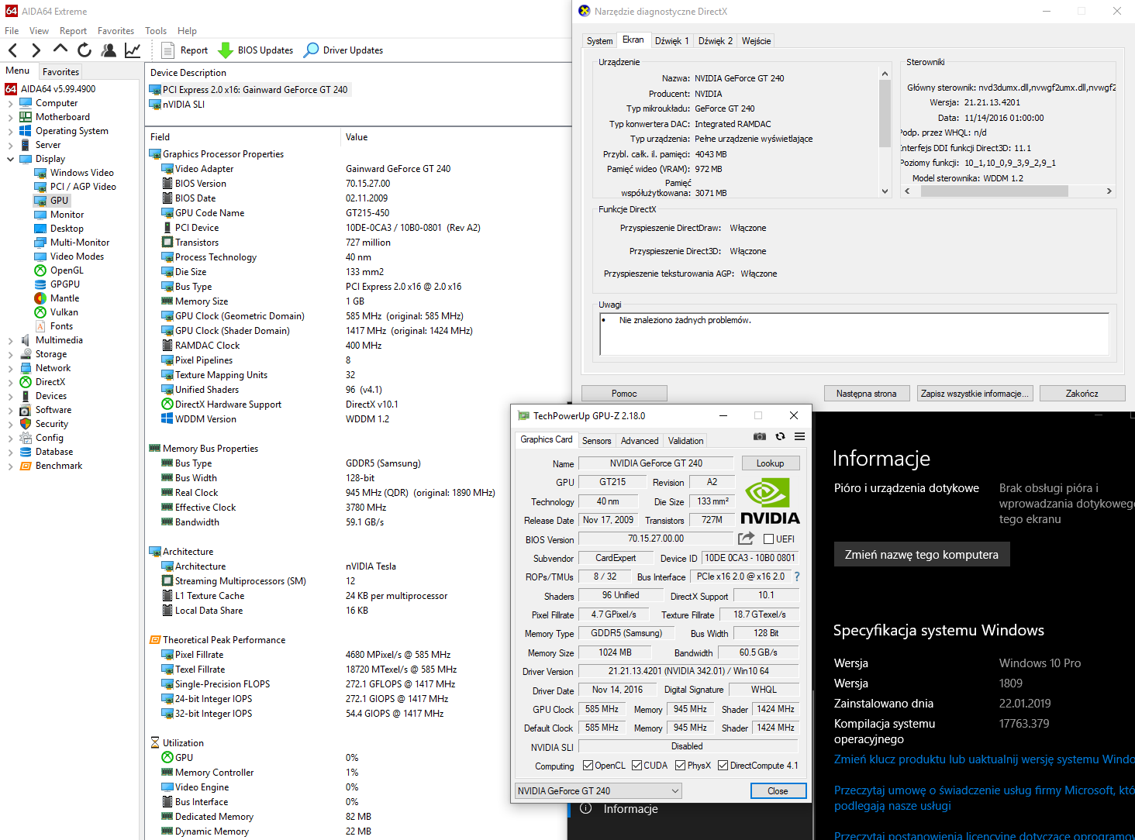Go back with AIDA64 back arrow
Screen dimensions: 1135x840
click(12, 50)
